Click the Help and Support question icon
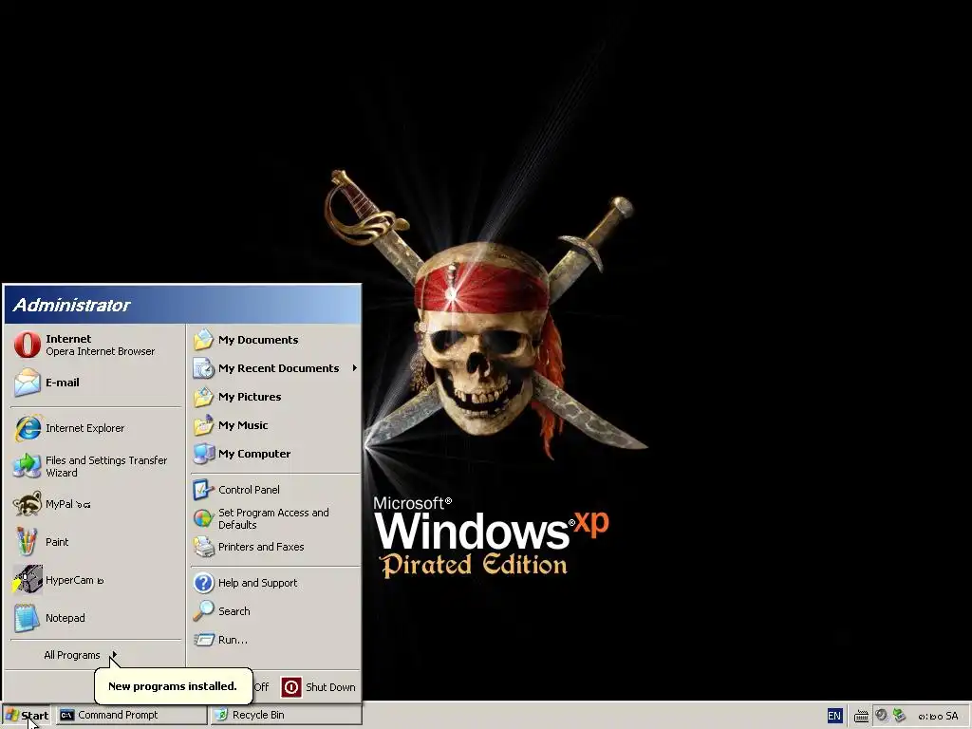 point(203,583)
